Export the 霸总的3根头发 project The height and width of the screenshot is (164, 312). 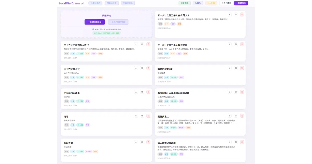230,68
